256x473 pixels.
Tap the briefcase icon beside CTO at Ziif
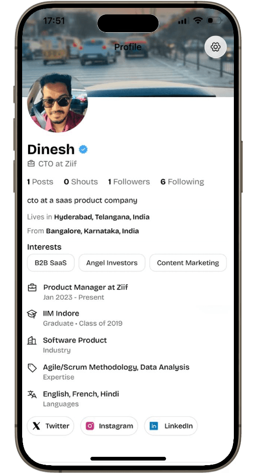click(x=31, y=164)
